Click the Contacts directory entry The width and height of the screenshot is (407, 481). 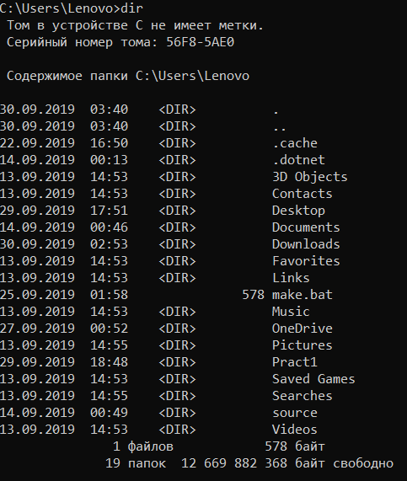pos(302,194)
